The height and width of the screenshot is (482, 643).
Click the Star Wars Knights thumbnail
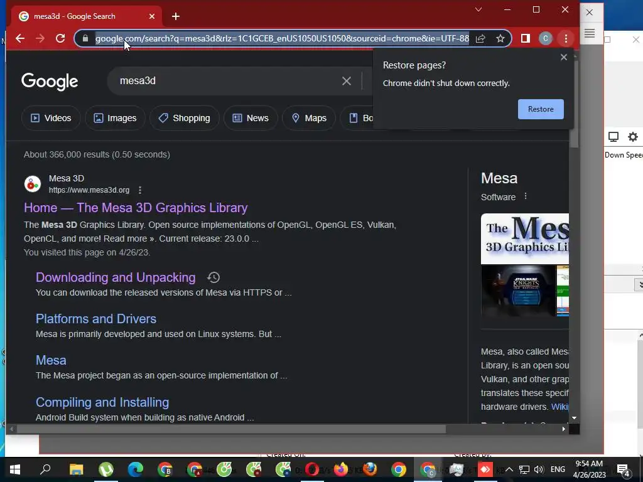[518, 290]
